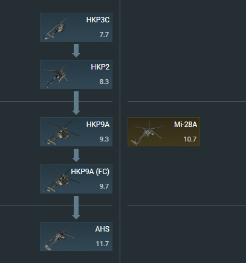Click the HKP2 helicopter image

[x=56, y=75]
